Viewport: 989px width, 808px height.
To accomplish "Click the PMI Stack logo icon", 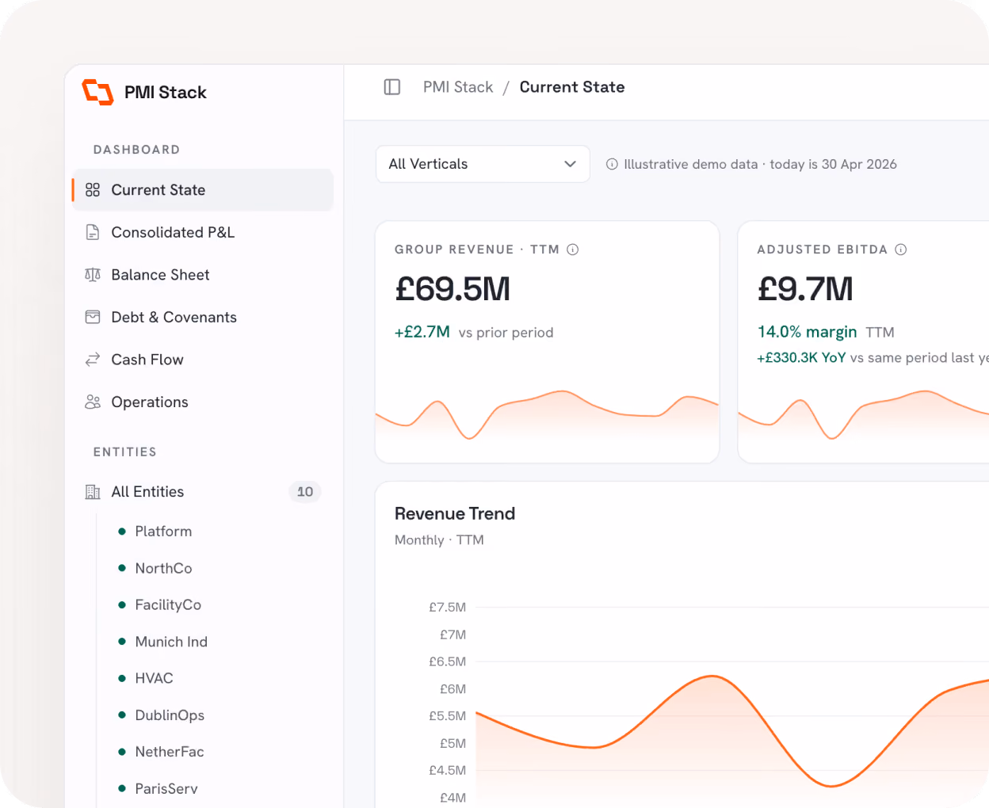I will (x=97, y=92).
